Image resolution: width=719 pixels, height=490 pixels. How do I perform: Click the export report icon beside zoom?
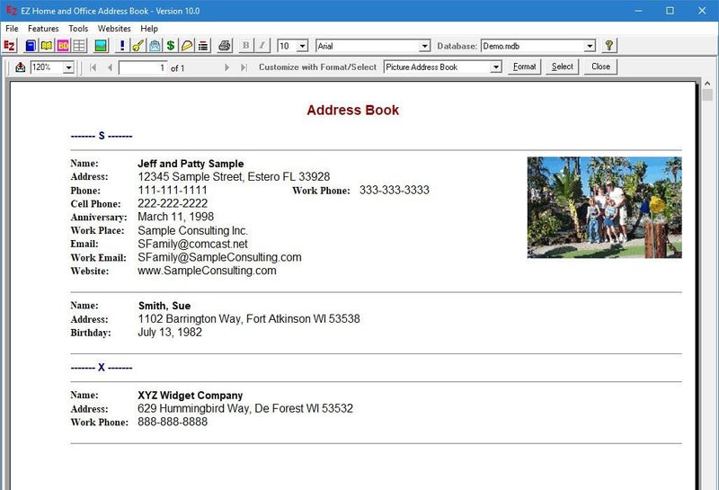tap(20, 67)
